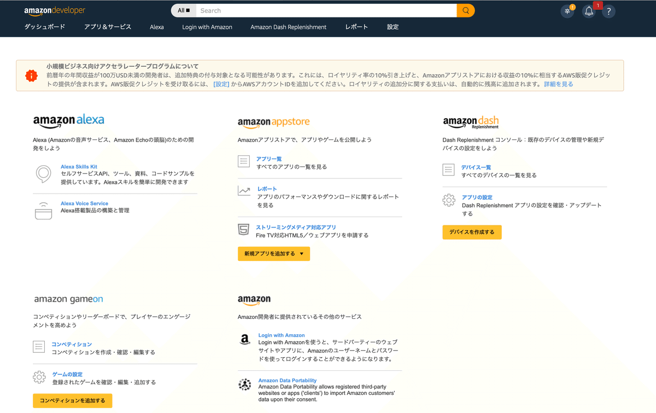This screenshot has height=413, width=656.
Task: Expand the 新規アプリを追加する dropdown button
Action: coord(274,254)
